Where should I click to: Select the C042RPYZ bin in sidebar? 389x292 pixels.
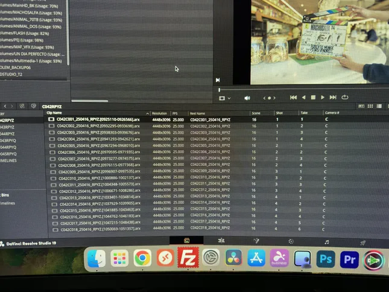[x=22, y=120]
